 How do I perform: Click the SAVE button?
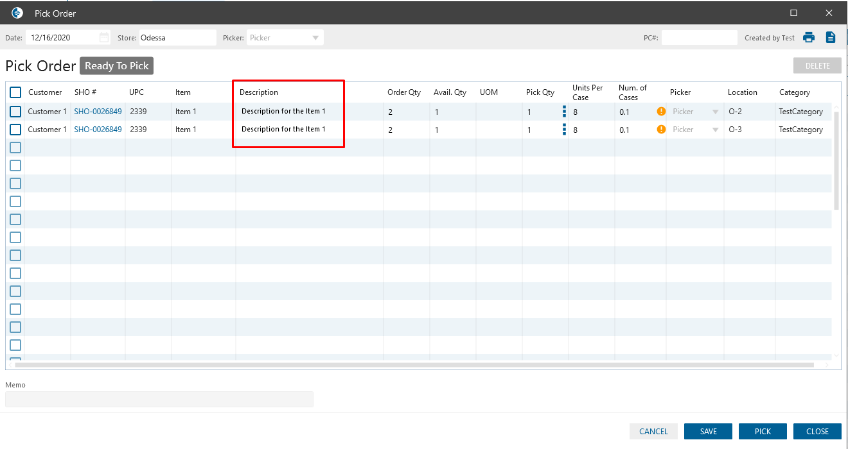(709, 432)
